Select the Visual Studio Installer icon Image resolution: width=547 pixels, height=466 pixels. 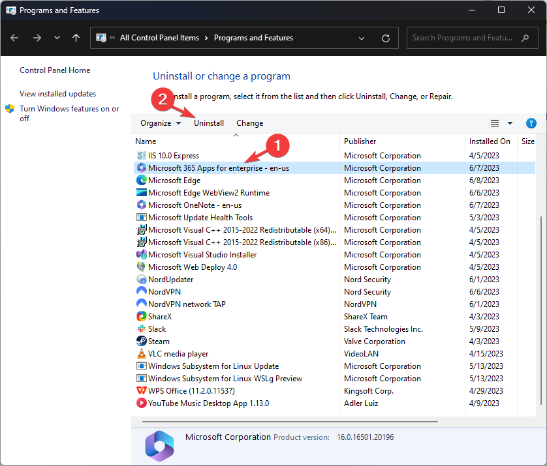(x=141, y=254)
